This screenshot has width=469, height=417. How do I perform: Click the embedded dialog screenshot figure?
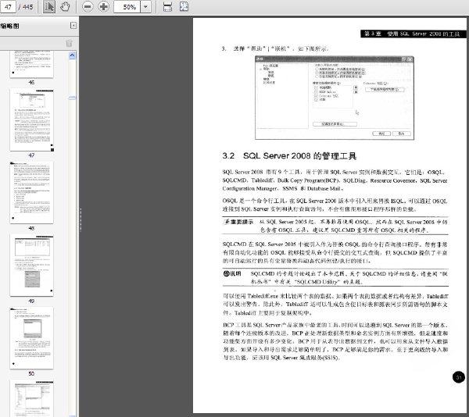coord(335,98)
